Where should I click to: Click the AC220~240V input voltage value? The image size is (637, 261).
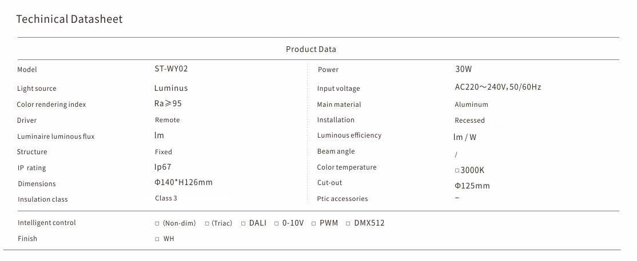(497, 87)
